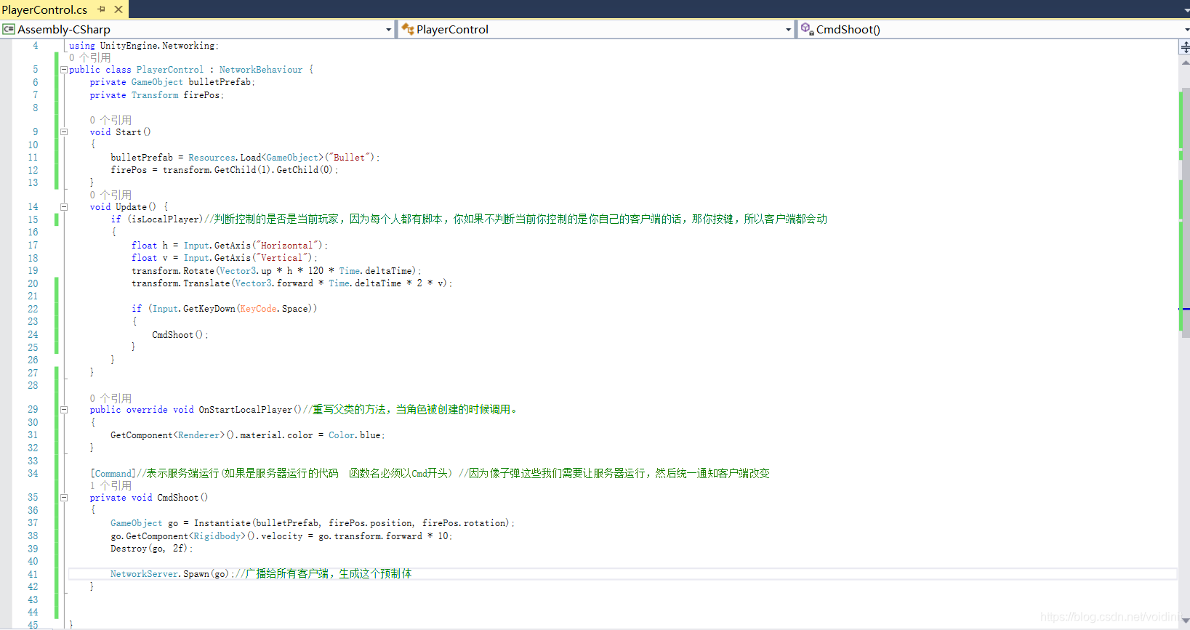The image size is (1190, 630).
Task: Click the [Command] attribute
Action: coord(113,474)
